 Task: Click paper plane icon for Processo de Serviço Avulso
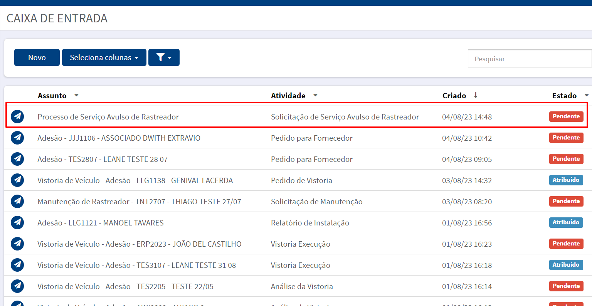click(x=17, y=116)
